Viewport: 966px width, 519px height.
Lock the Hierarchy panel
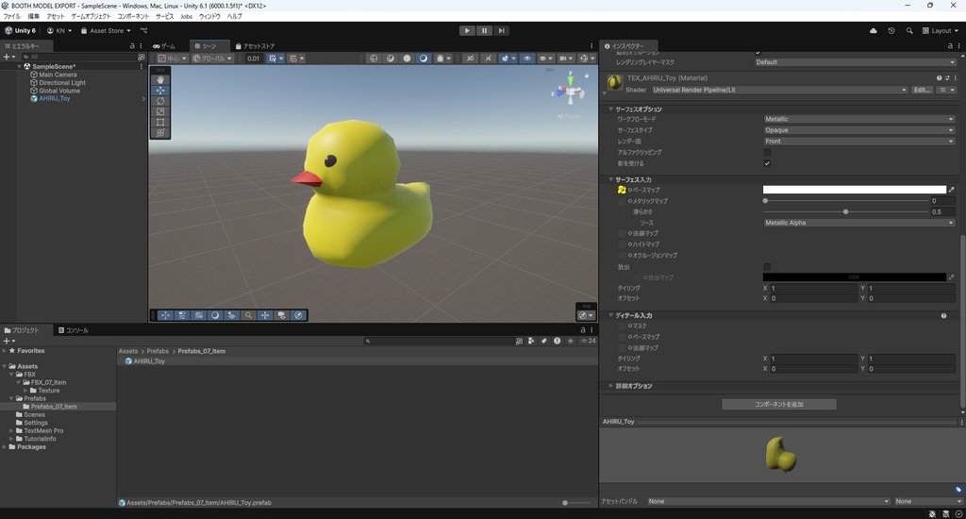(x=132, y=46)
